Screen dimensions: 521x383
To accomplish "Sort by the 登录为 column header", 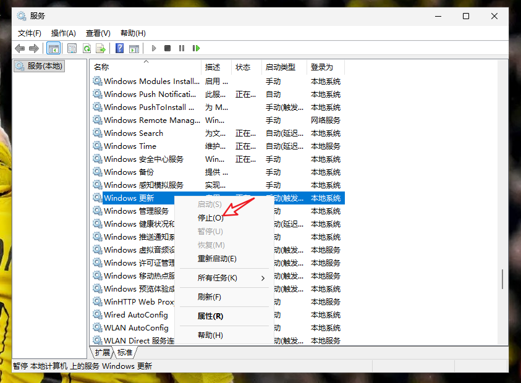I will [326, 67].
